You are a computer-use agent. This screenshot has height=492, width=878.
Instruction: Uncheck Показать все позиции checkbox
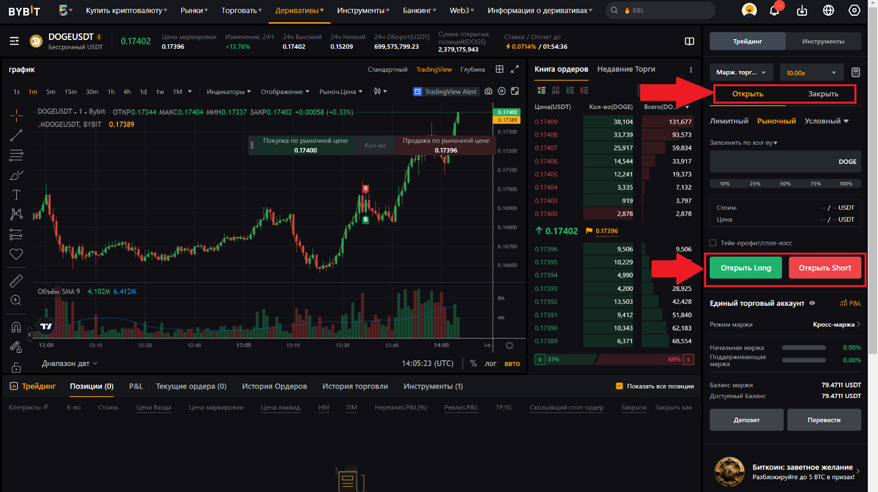620,386
